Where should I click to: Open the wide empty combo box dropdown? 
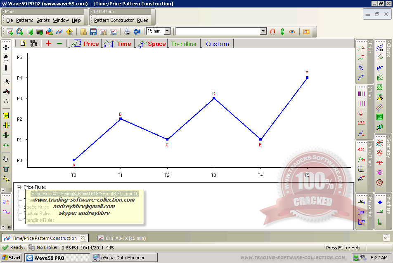coord(263,31)
